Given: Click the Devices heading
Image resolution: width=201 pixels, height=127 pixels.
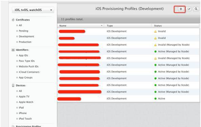Looking at the screenshot, I should coord(21,85).
